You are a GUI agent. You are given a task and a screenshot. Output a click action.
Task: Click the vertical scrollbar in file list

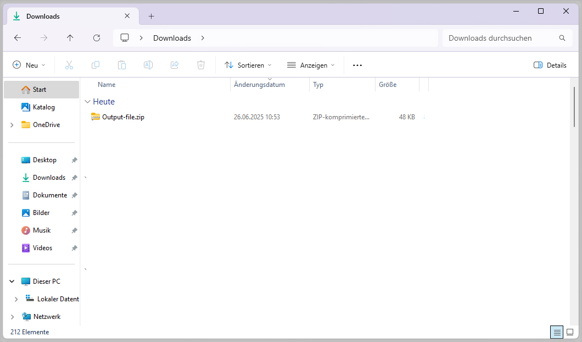[x=574, y=107]
